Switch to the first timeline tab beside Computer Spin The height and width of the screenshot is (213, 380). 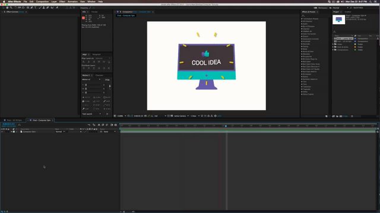coord(14,120)
